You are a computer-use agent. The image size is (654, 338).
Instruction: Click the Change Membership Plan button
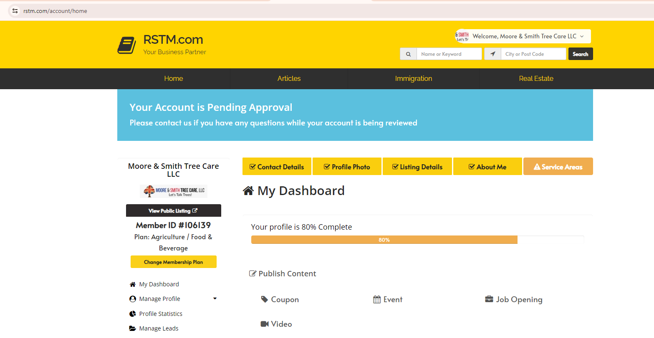(173, 262)
